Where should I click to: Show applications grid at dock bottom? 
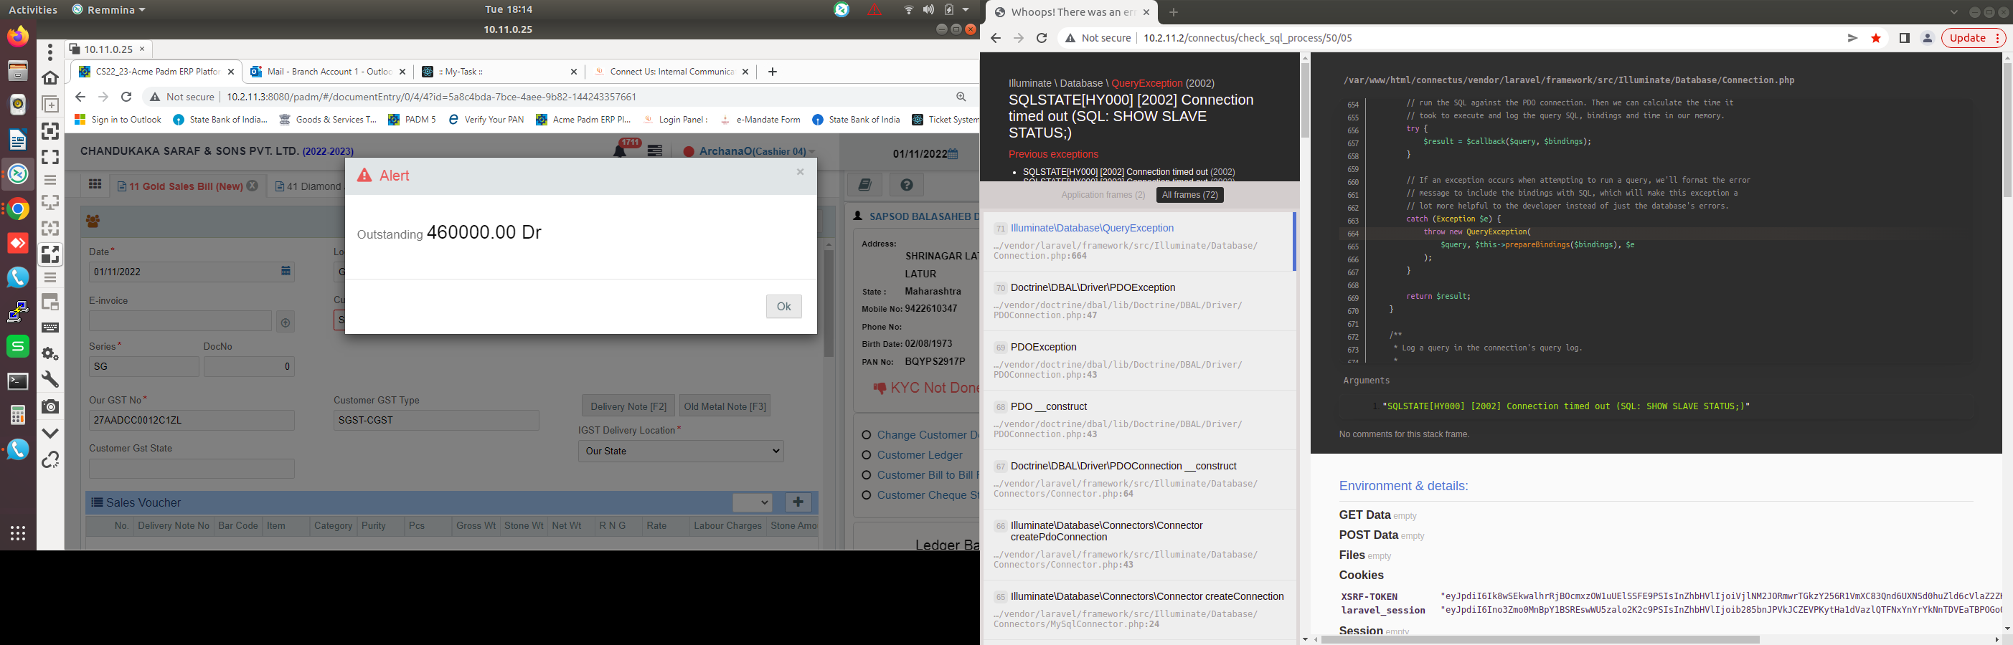click(x=18, y=533)
